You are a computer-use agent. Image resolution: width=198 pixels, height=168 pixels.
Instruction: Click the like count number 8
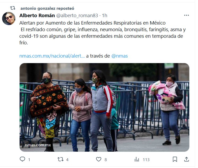click(106, 160)
